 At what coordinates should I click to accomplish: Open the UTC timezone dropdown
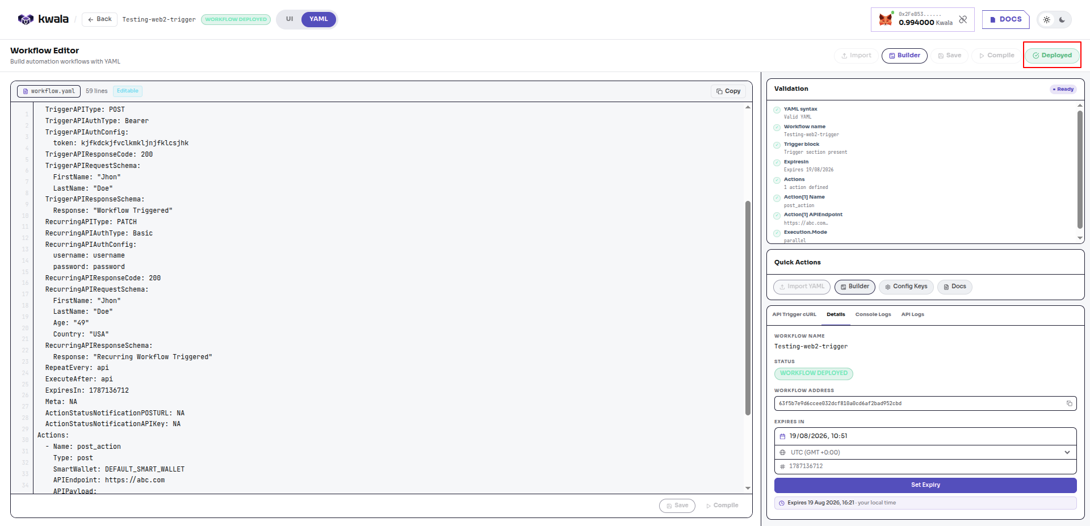click(x=925, y=452)
